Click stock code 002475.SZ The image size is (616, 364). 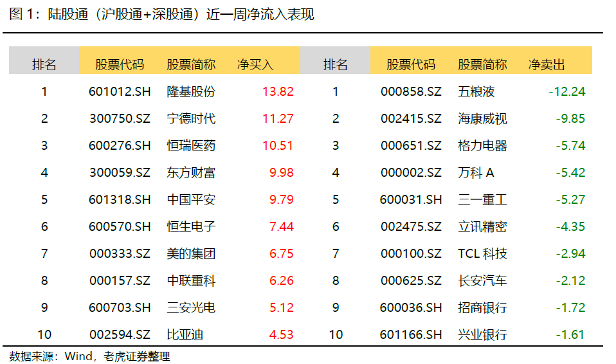coord(411,226)
